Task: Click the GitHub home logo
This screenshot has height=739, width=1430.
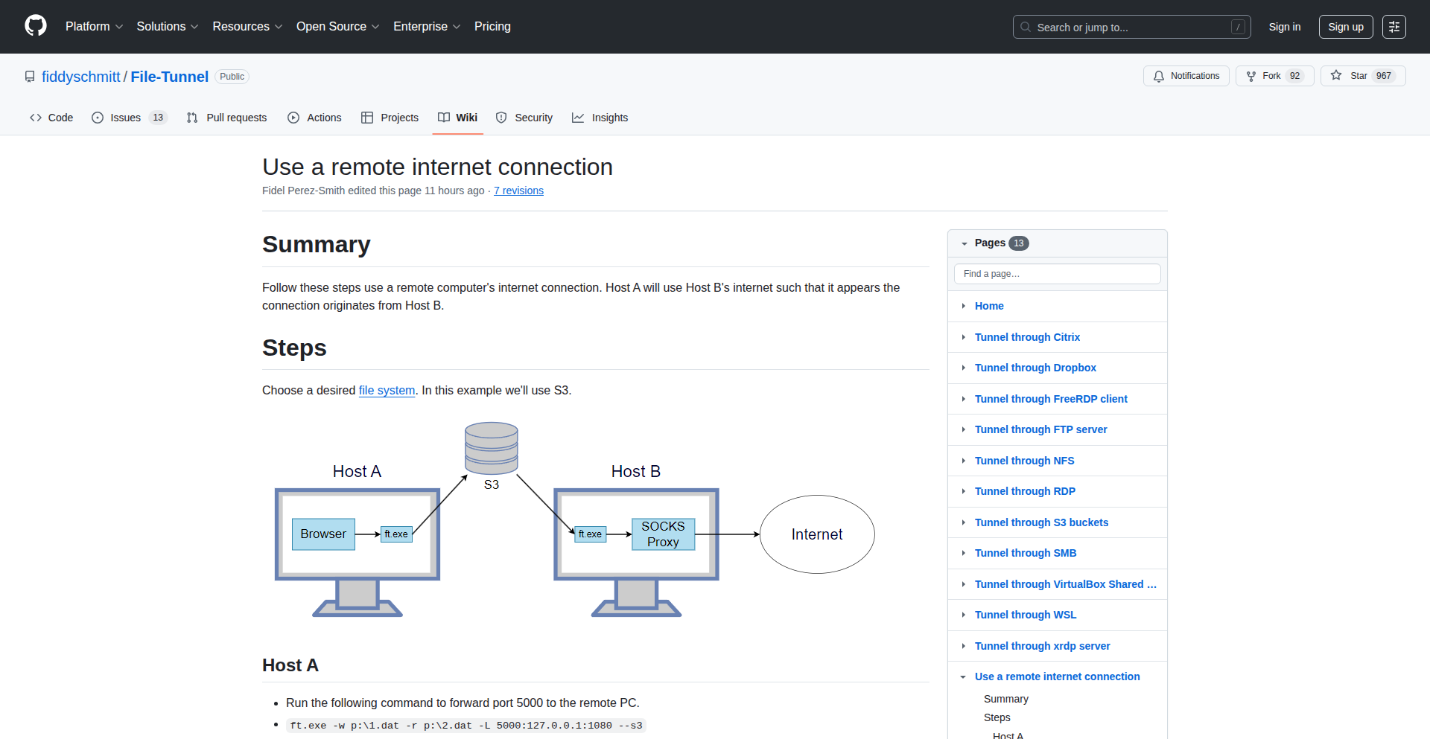Action: tap(34, 26)
